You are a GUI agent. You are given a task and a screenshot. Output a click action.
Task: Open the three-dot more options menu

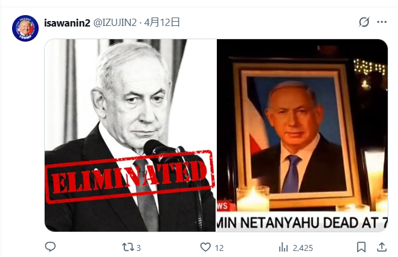click(x=382, y=22)
